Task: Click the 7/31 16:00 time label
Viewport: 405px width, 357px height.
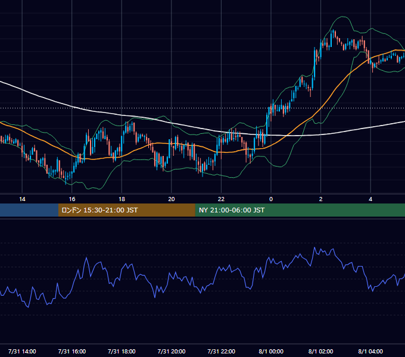Action: 72,351
